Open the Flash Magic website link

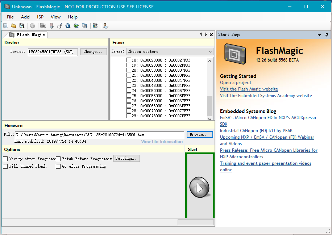click(249, 89)
